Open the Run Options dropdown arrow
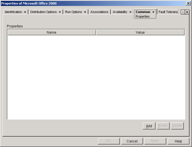Screen dimensions: 192x147 point(85,12)
